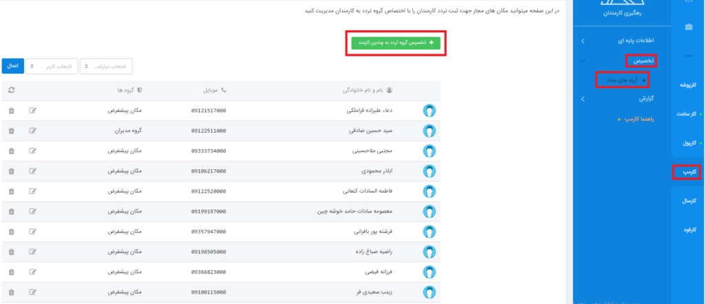The height and width of the screenshot is (304, 705).
Task: Click the briefcase icon in right sidebar
Action: 688,28
